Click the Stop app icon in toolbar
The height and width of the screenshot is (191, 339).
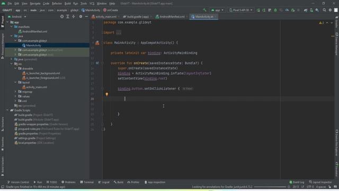(x=299, y=10)
